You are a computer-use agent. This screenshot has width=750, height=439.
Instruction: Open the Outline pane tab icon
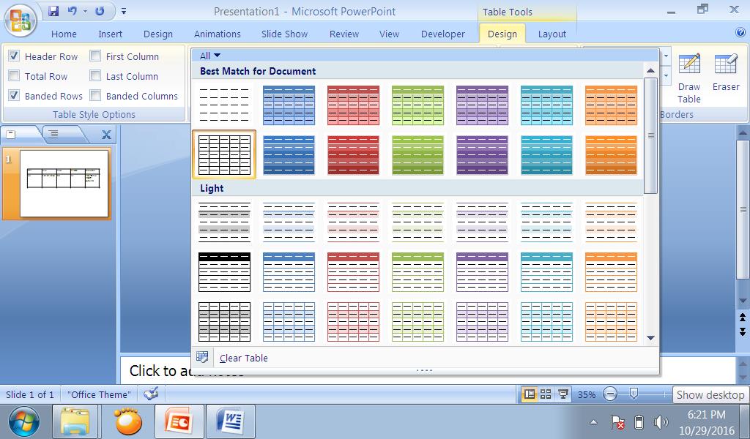[x=53, y=134]
